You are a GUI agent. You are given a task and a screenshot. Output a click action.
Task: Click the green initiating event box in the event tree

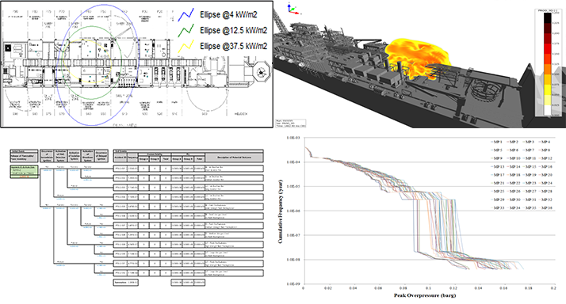coord(24,172)
